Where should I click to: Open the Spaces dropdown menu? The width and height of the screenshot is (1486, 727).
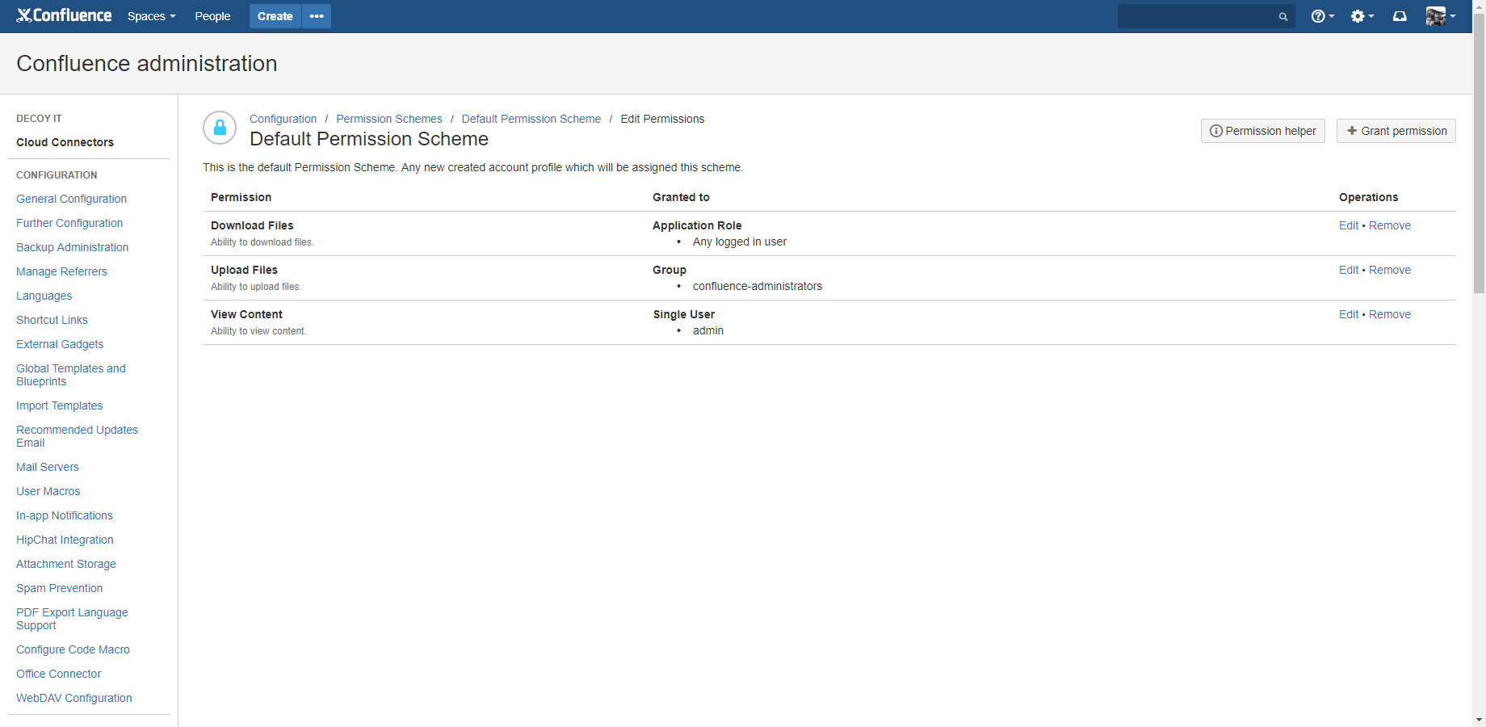[x=151, y=16]
